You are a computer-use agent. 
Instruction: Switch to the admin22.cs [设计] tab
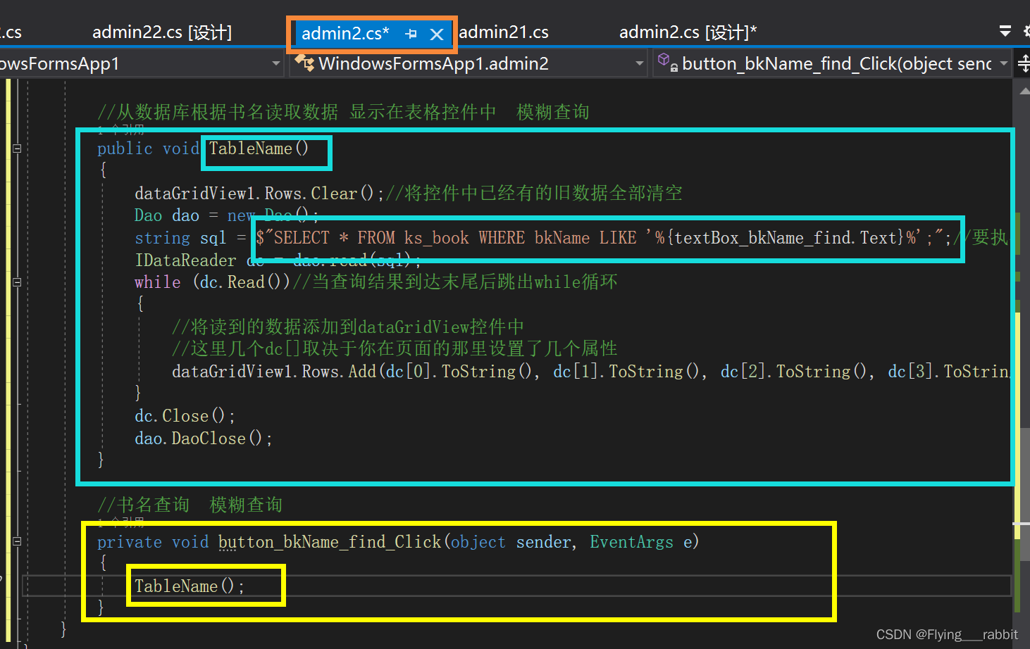(x=162, y=32)
